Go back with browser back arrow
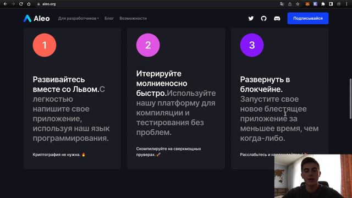 5,4
